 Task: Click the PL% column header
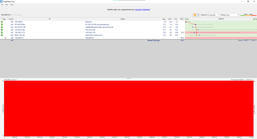coord(182,19)
